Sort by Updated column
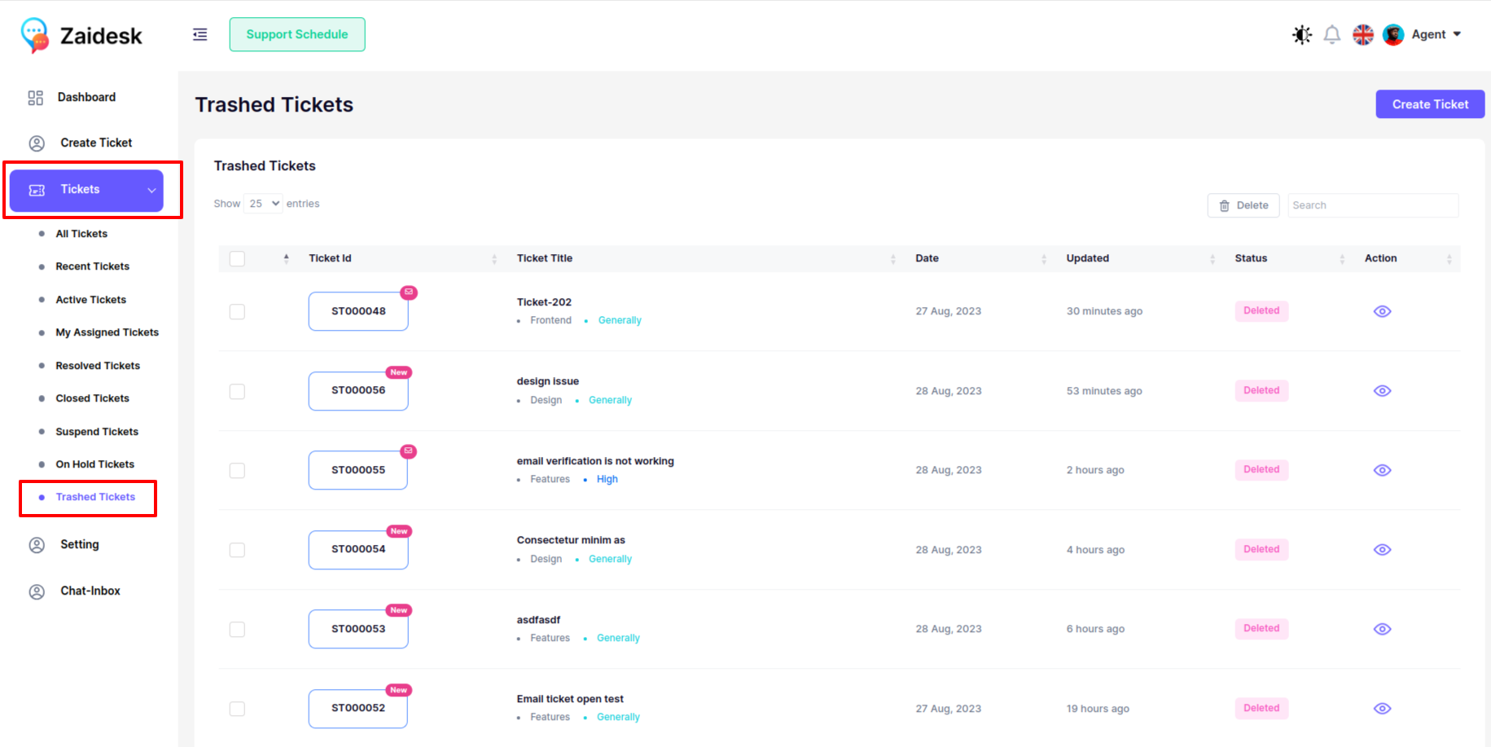 point(1213,259)
